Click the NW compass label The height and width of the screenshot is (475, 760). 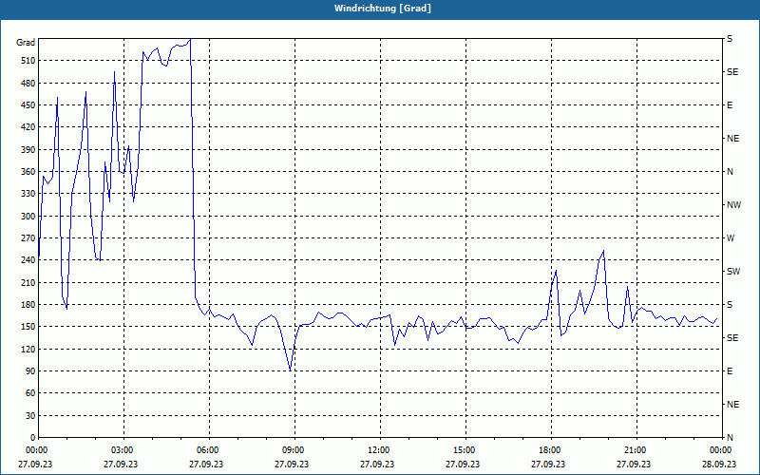733,205
